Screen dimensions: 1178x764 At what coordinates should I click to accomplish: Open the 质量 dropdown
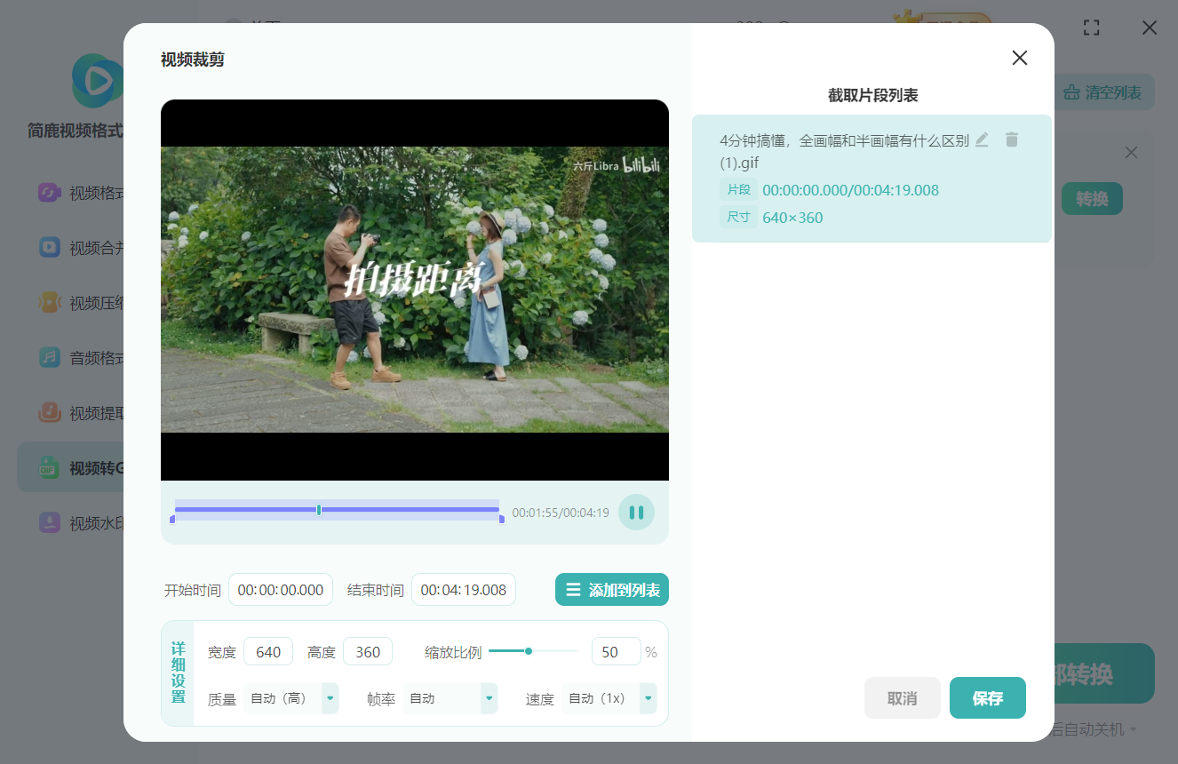click(x=330, y=698)
